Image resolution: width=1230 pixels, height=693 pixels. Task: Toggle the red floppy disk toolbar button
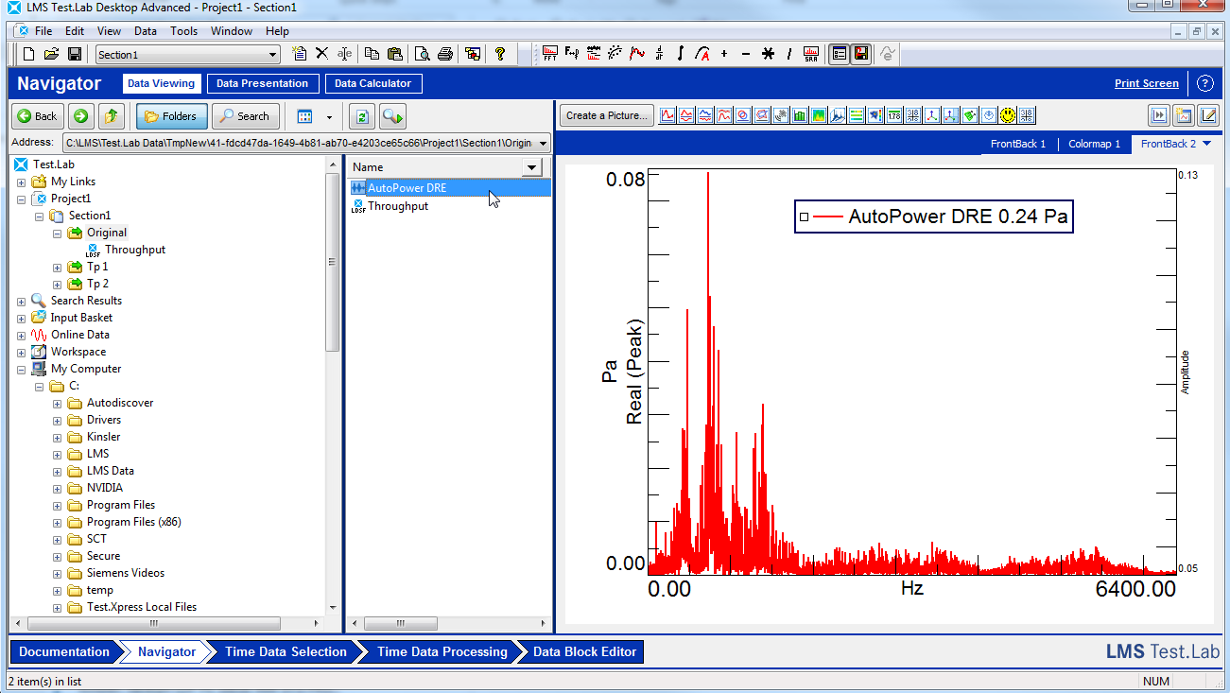click(861, 54)
